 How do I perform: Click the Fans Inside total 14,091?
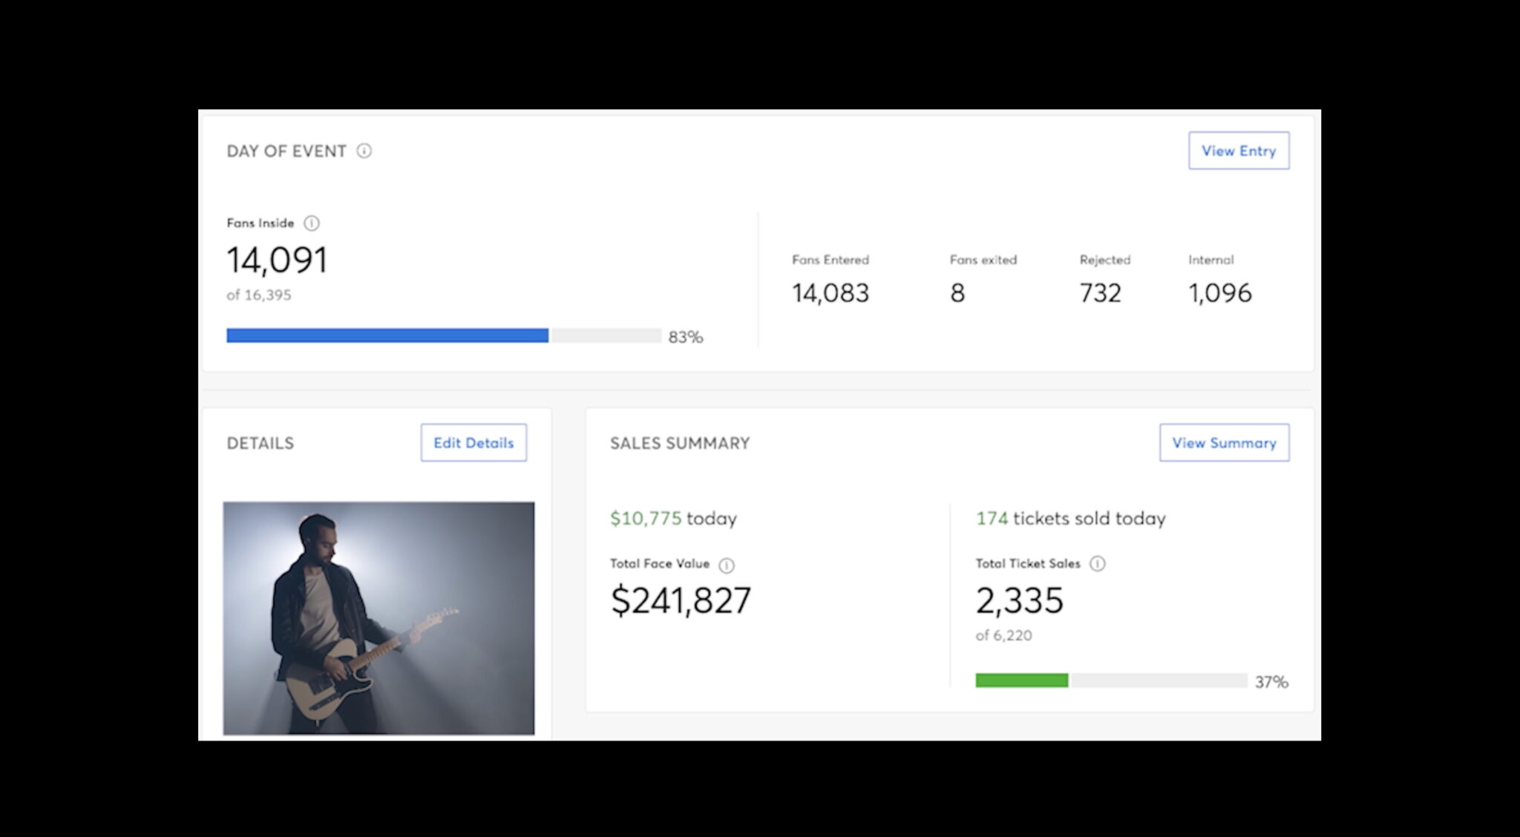tap(277, 259)
